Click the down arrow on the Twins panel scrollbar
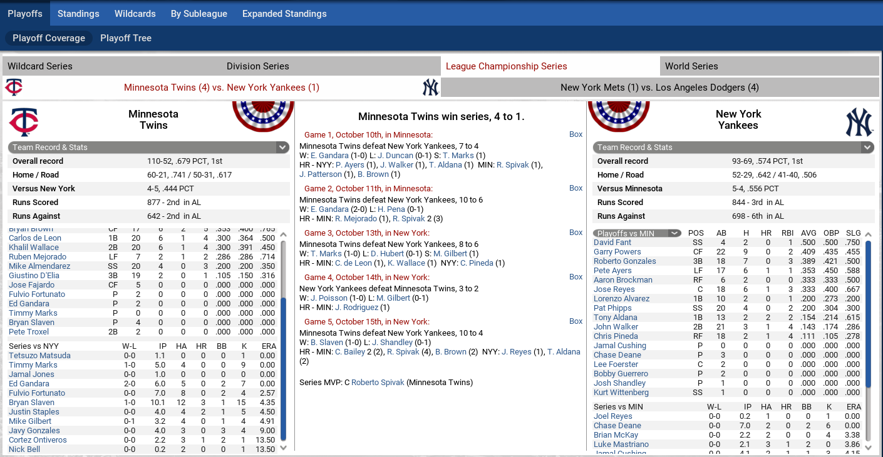Screen dimensions: 883x457 tap(282, 447)
